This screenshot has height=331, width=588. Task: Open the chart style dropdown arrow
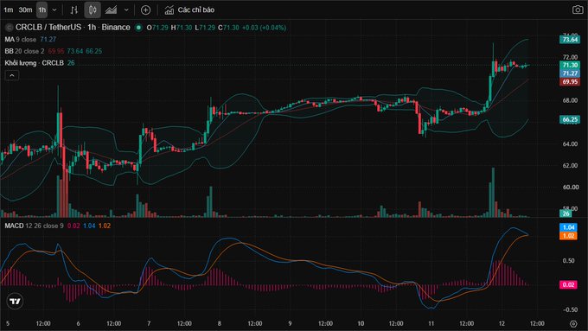[x=126, y=10]
